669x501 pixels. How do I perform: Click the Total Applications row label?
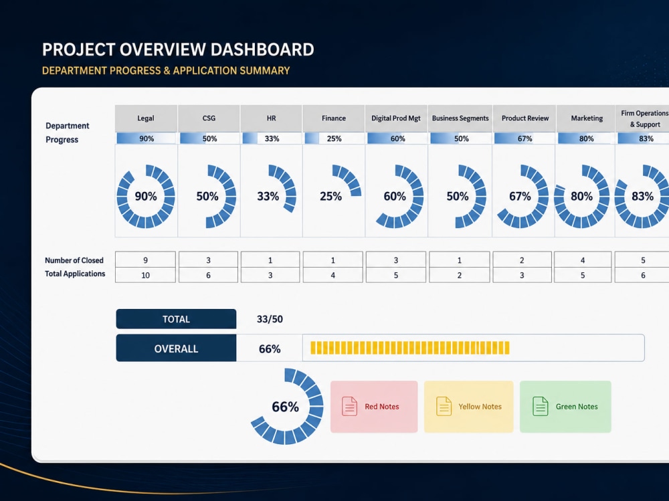[x=75, y=274]
